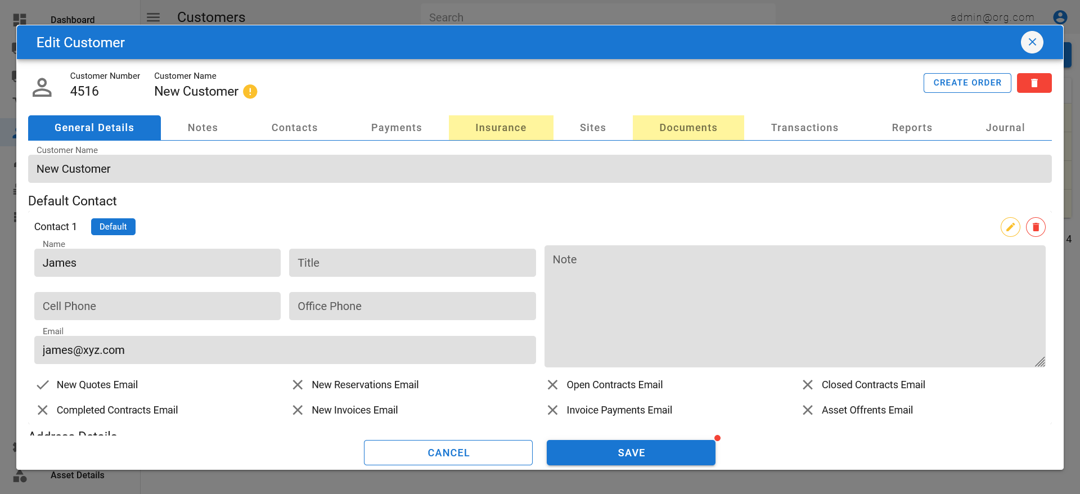Close the Edit Customer dialog with X
The image size is (1080, 494).
[1032, 42]
